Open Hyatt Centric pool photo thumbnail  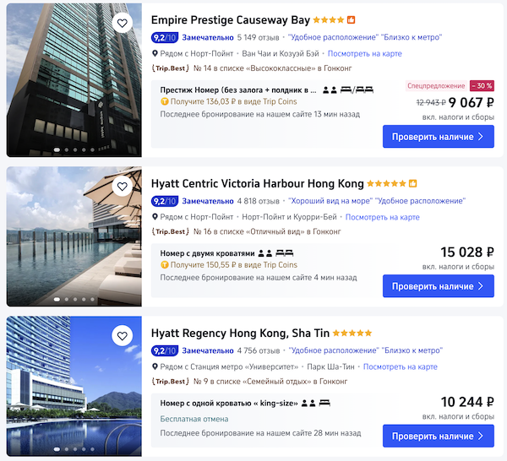(x=74, y=236)
